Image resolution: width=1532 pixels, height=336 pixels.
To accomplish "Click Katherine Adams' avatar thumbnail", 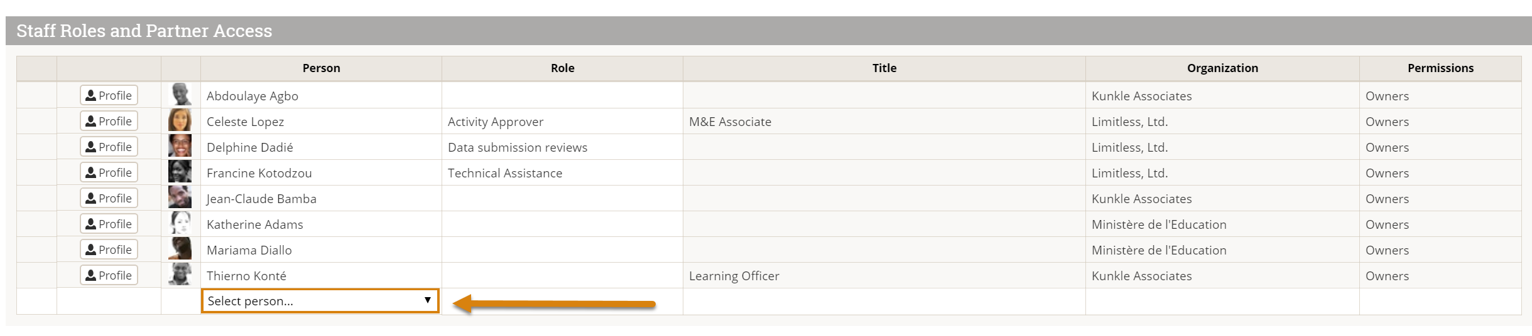I will (x=180, y=223).
